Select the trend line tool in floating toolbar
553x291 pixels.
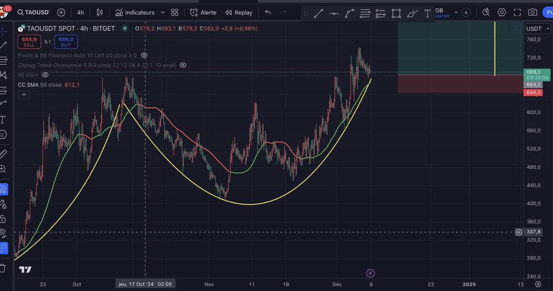318,13
